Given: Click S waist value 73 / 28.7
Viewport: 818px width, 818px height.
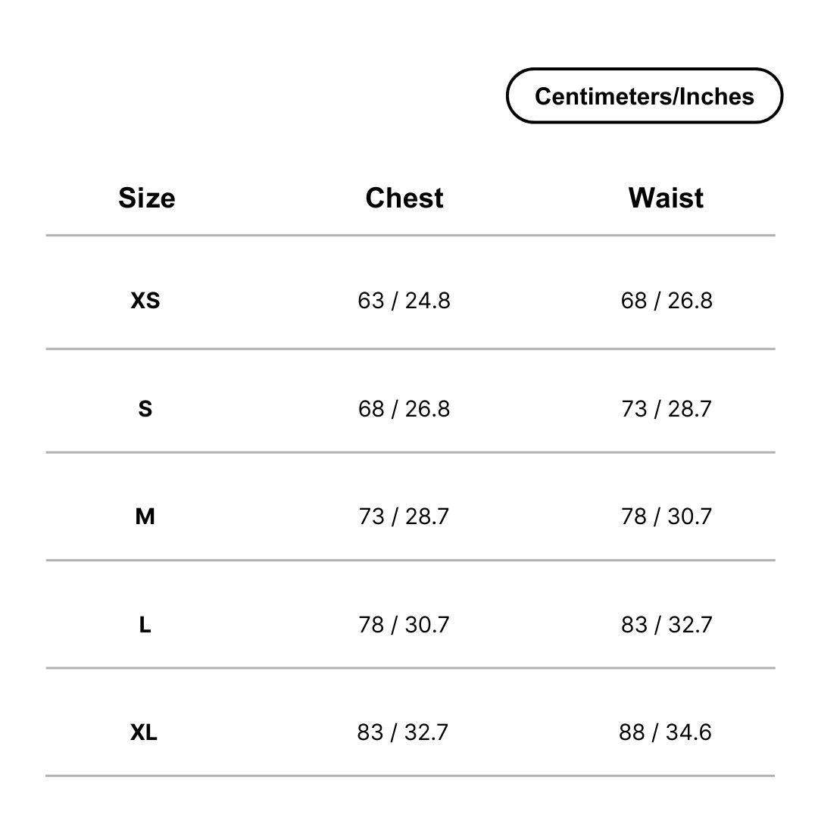Looking at the screenshot, I should [667, 408].
